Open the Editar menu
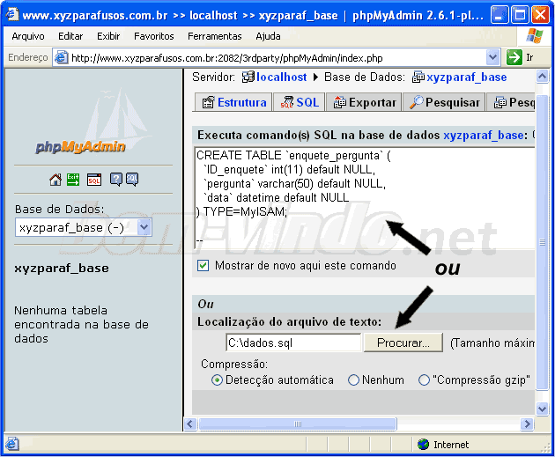Viewport: 555px width, 457px height. point(70,36)
